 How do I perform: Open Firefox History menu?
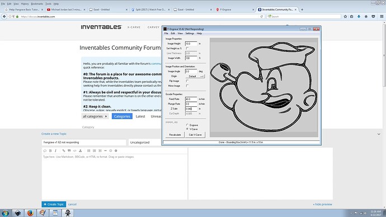(25, 4)
